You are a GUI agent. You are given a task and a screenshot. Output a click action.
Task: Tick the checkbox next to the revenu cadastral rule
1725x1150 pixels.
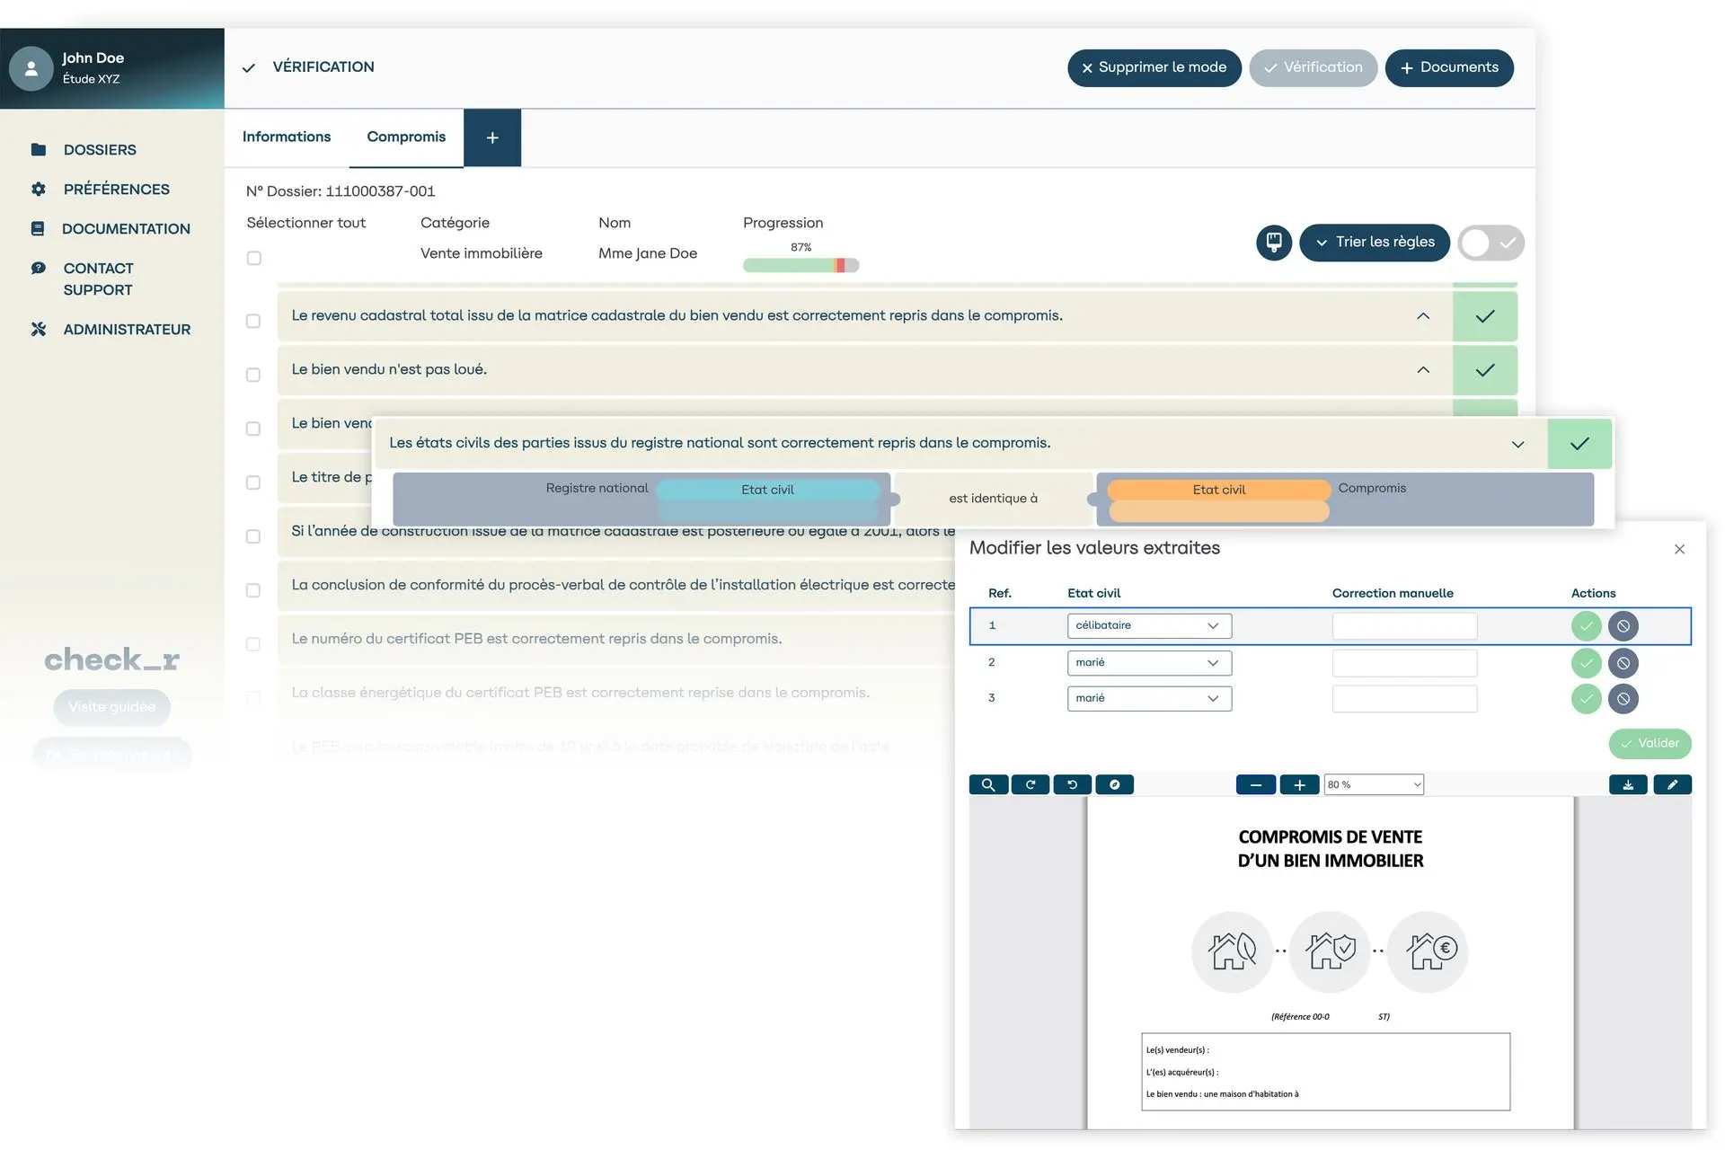pyautogui.click(x=253, y=321)
